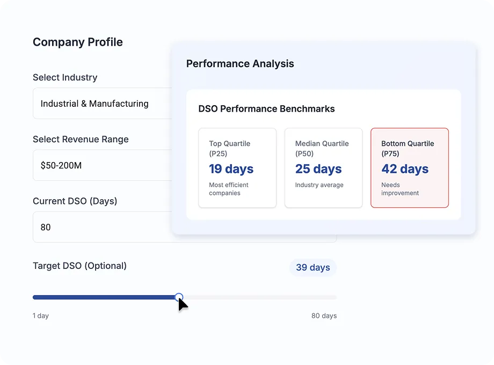Select the Top Quartile (P25) card
The width and height of the screenshot is (494, 365).
tap(237, 167)
